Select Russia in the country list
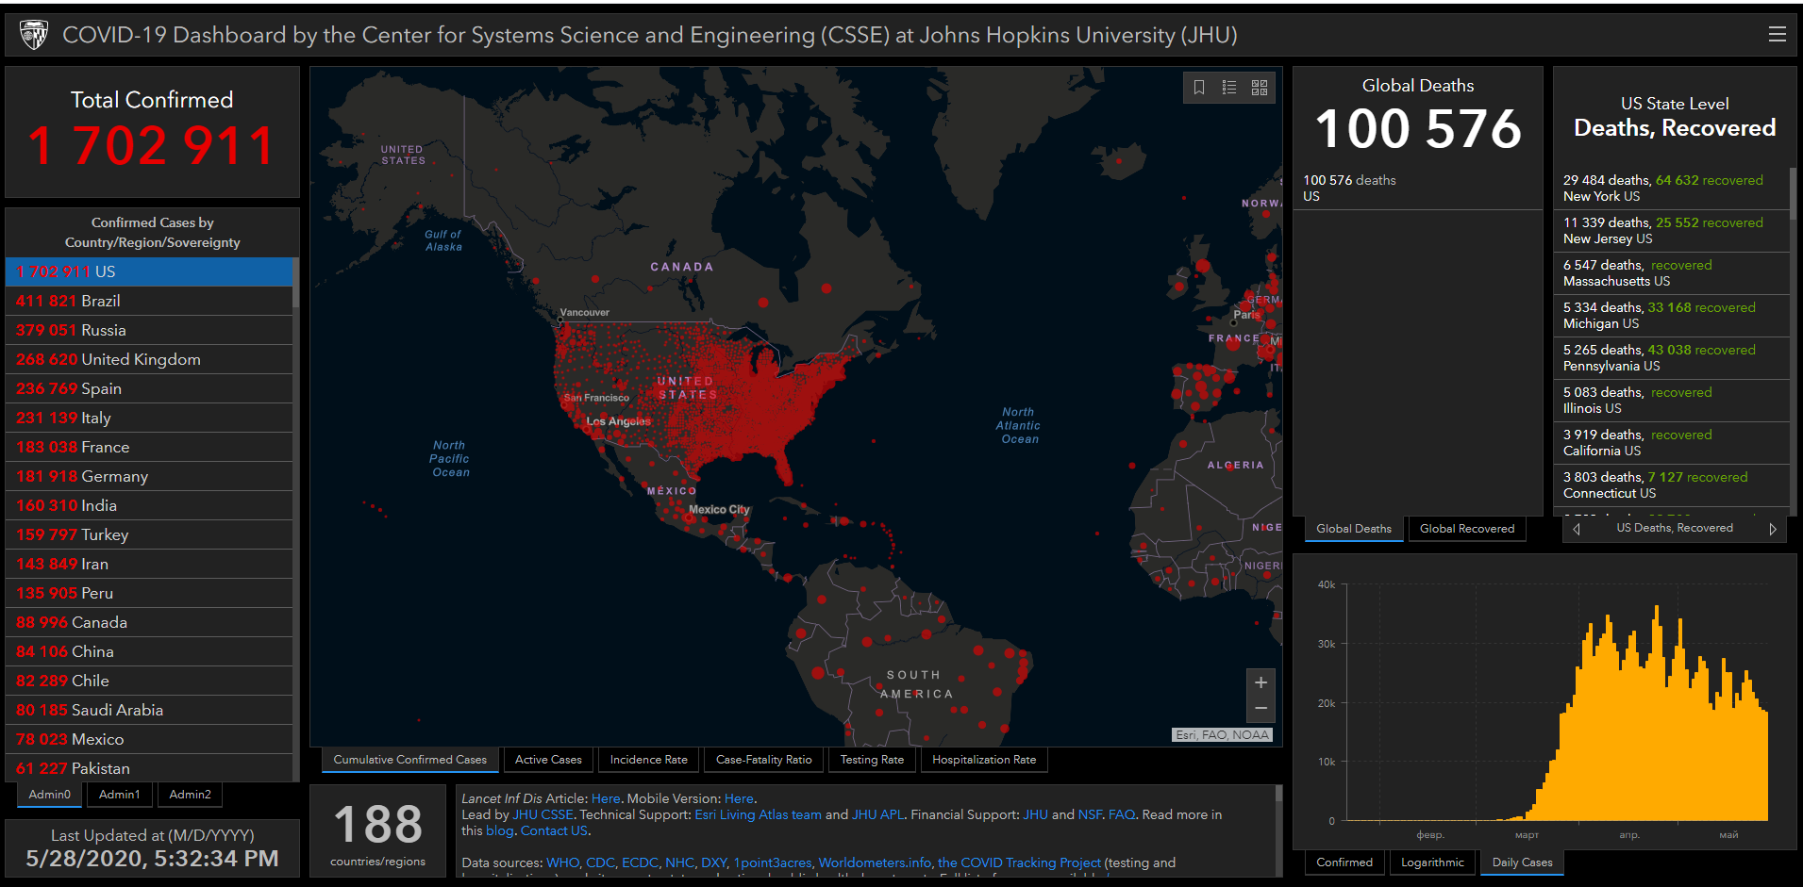Screen dimensions: 1803x887 pos(149,330)
